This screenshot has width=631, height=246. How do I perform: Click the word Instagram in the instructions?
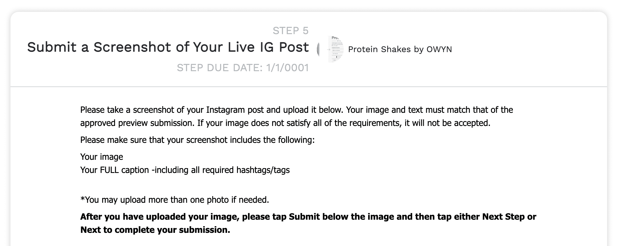225,110
